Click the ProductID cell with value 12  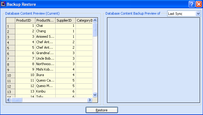coord(25,86)
